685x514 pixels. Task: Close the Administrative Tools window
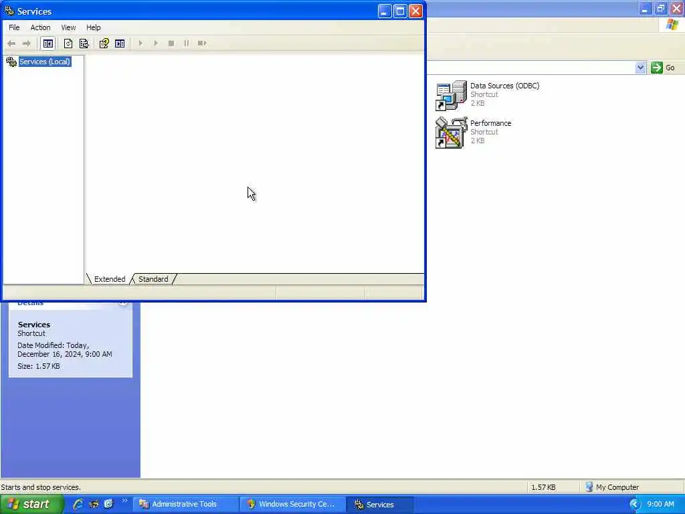pos(677,8)
